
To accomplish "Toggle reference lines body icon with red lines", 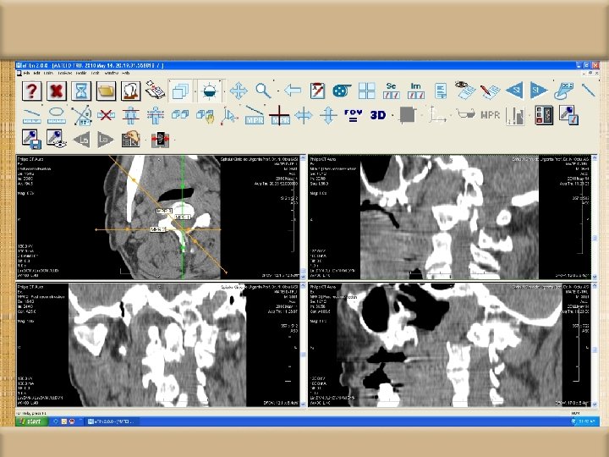I will tap(131, 115).
